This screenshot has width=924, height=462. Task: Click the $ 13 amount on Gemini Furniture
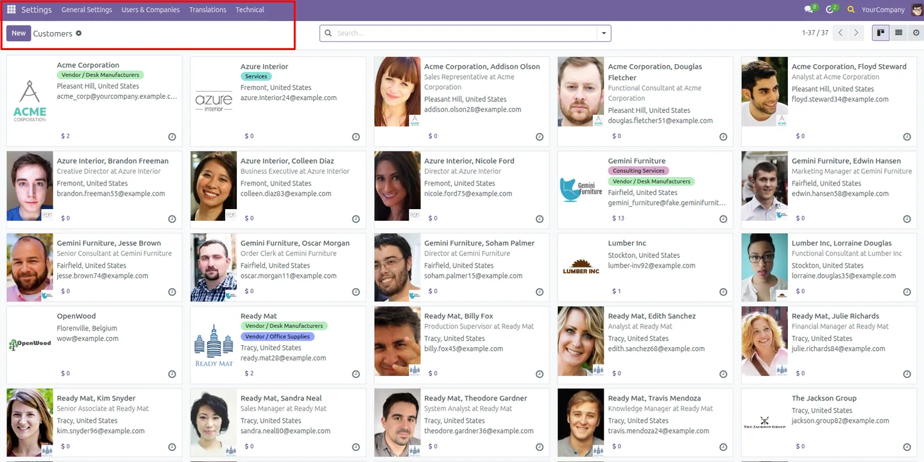(618, 218)
